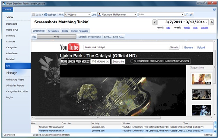
Task: Open Categories & Activities under Manage
Action: point(17,91)
